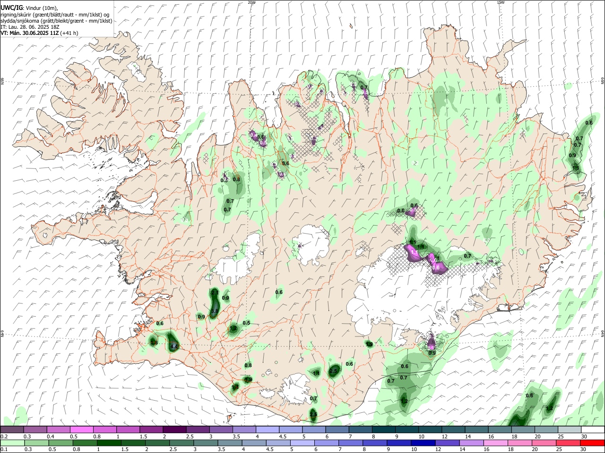Image resolution: width=605 pixels, height=453 pixels.
Task: Pick the snow legend swatch 3–3.5
Action: tap(221, 430)
